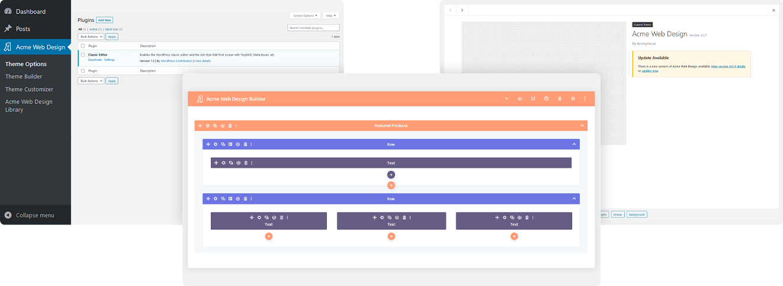Open Acme Web Design Library submenu item
Screen dimensions: 783x286
click(x=29, y=106)
